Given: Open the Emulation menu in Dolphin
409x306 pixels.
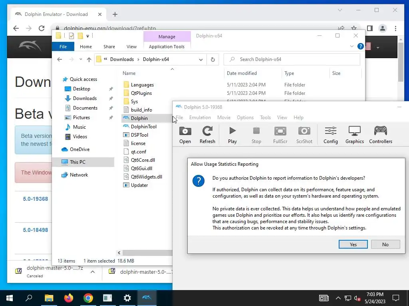Looking at the screenshot, I should (200, 118).
